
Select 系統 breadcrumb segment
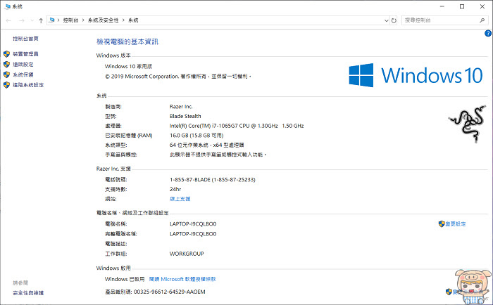click(x=133, y=20)
